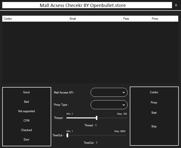Click the Proxy column header in table
This screenshot has width=181, height=148.
pos(163,19)
